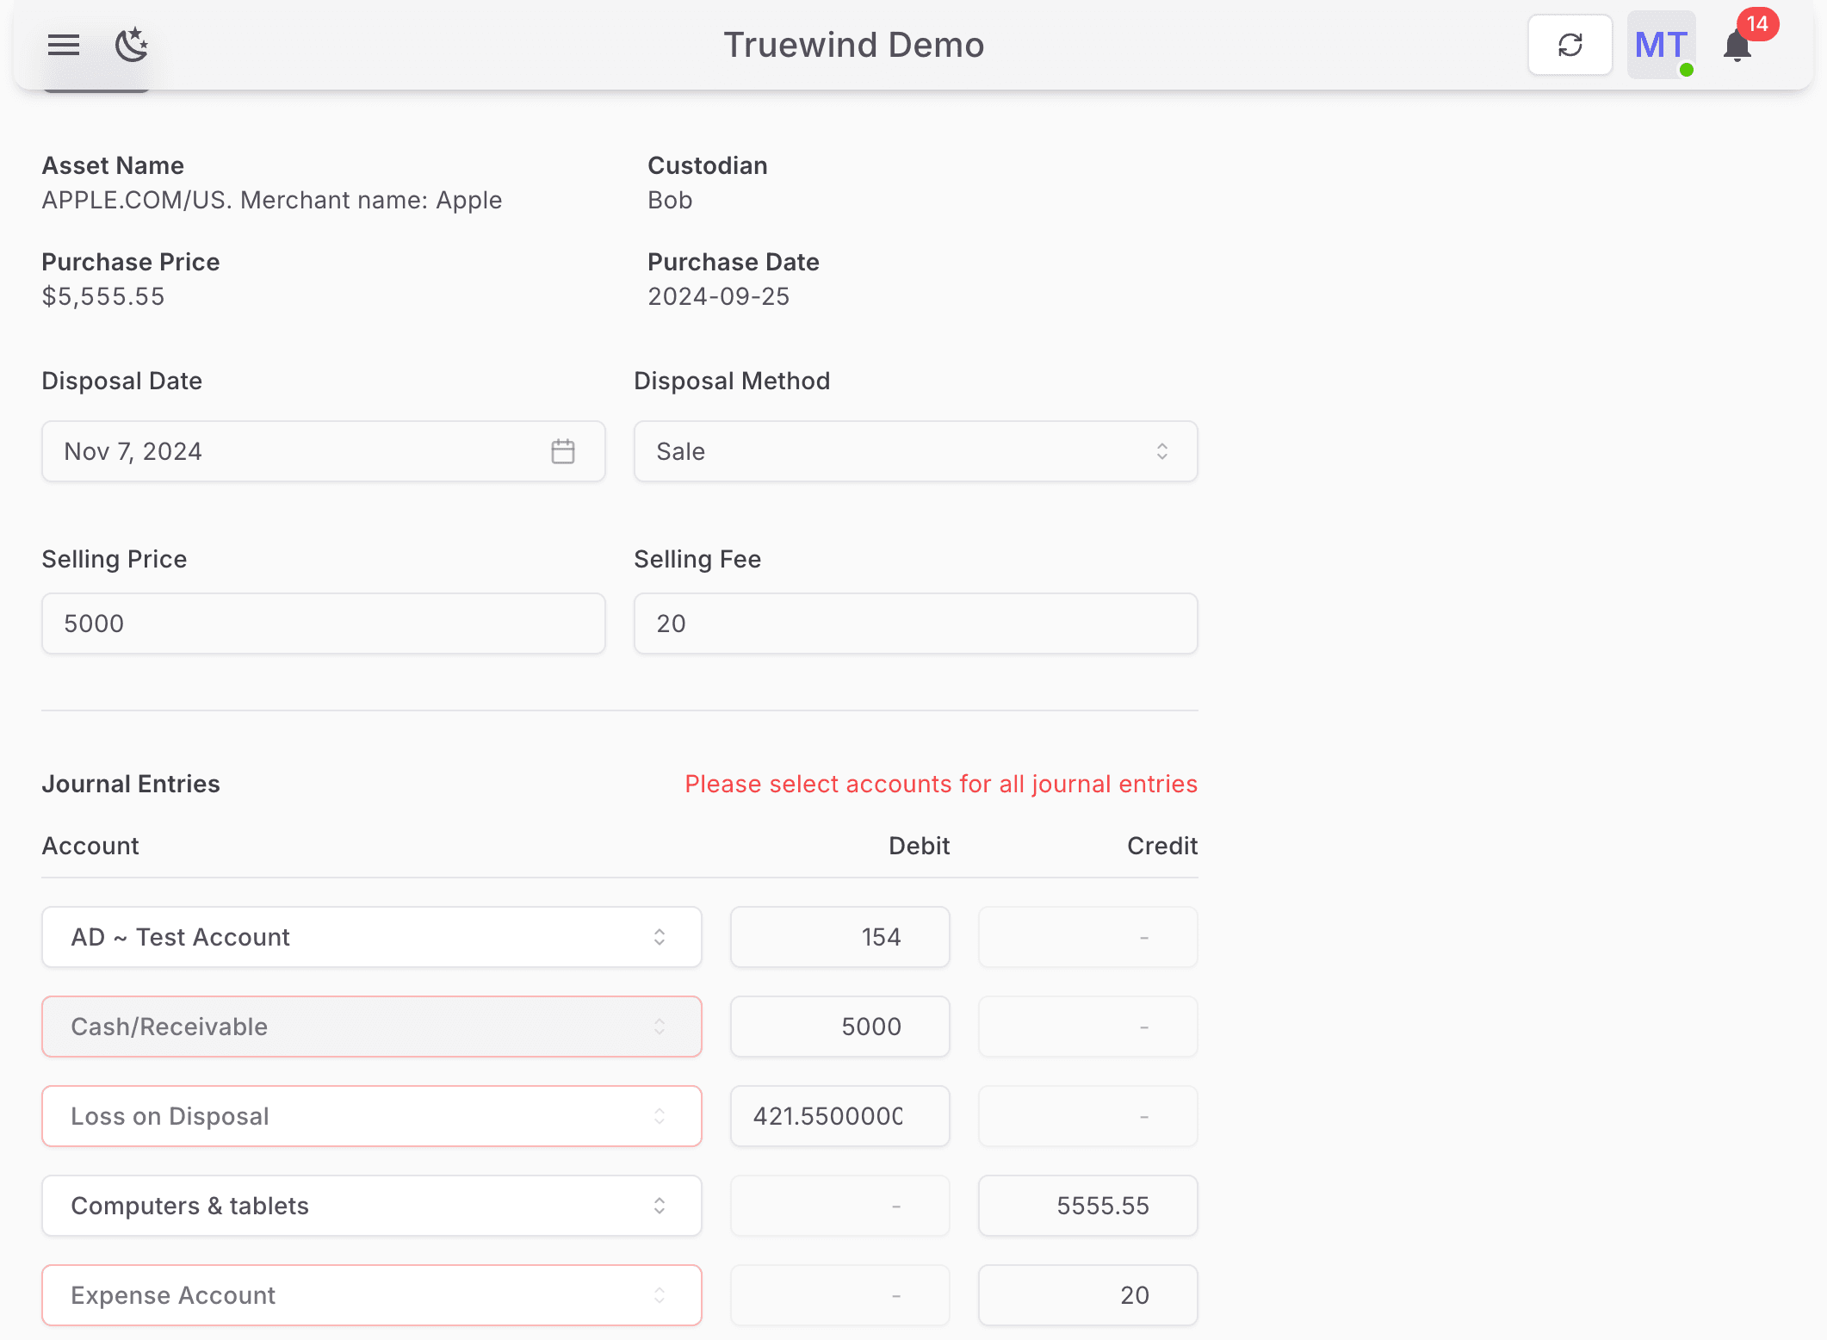Screen dimensions: 1827x1340
Task: Open the calendar picker for Disposal Date
Action: coord(563,450)
